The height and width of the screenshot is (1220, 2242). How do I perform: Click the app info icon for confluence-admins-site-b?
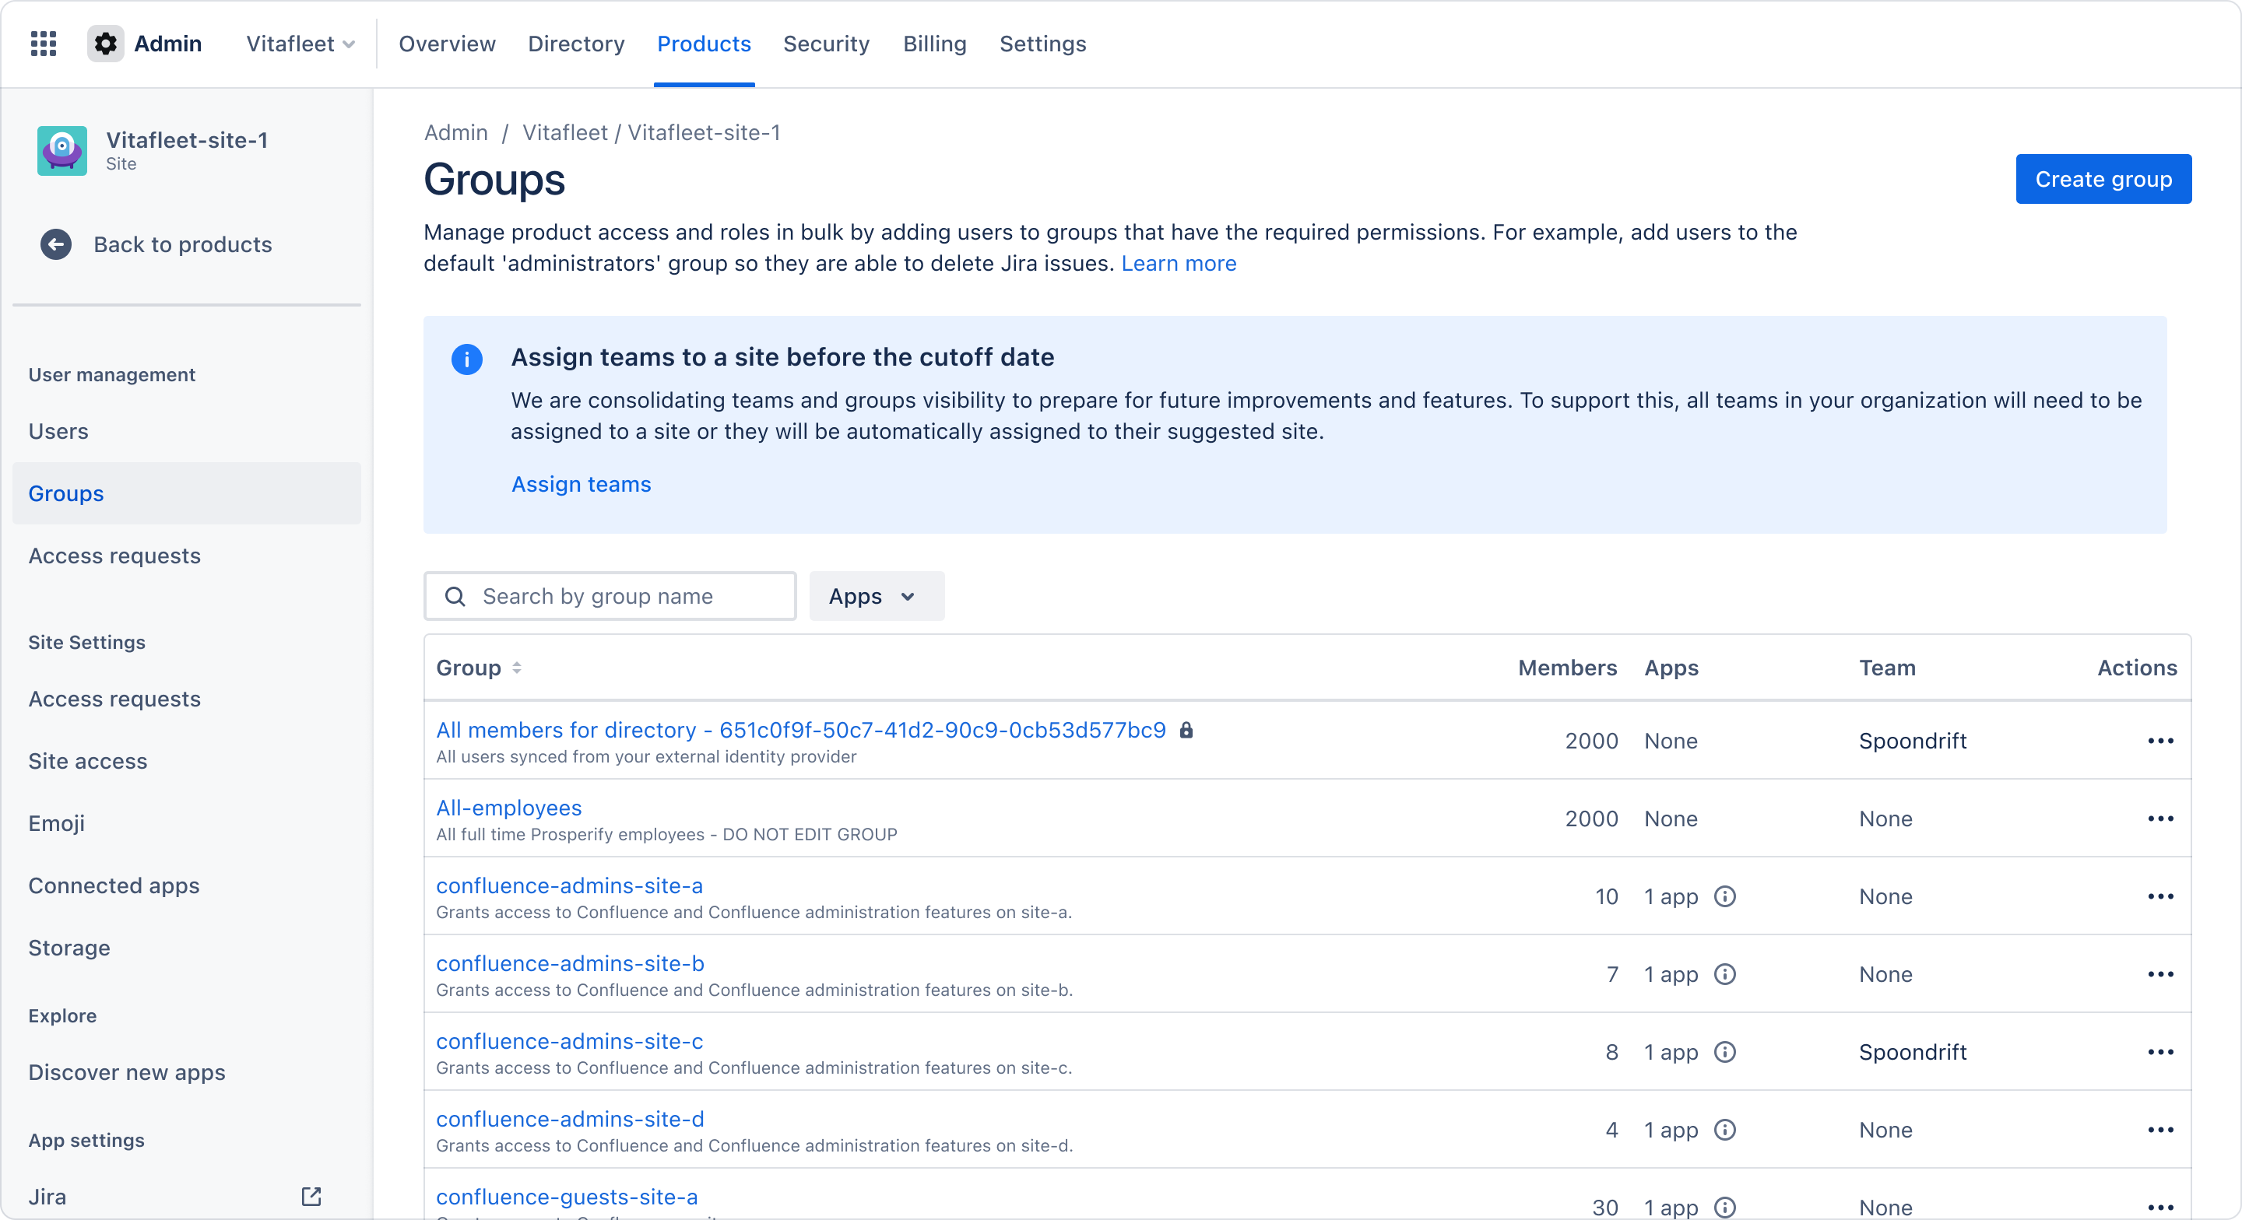(1724, 973)
